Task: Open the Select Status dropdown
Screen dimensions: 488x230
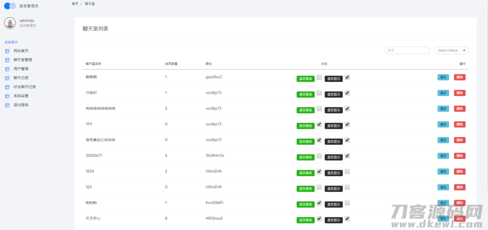Action: pyautogui.click(x=451, y=50)
